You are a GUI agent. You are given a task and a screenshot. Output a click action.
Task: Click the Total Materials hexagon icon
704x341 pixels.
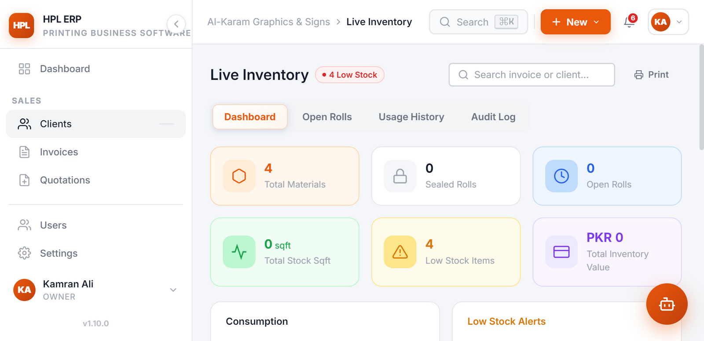(239, 176)
